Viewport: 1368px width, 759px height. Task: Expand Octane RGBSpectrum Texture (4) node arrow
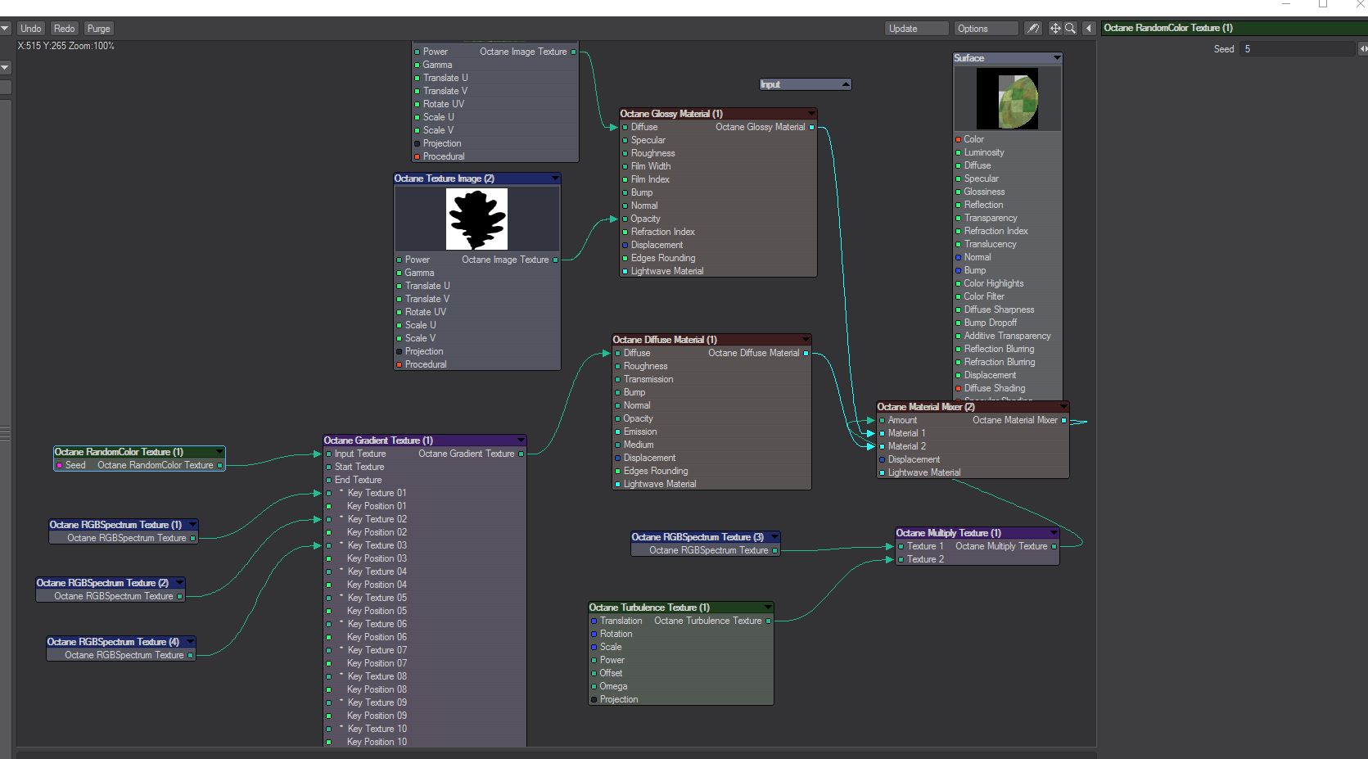pos(190,642)
